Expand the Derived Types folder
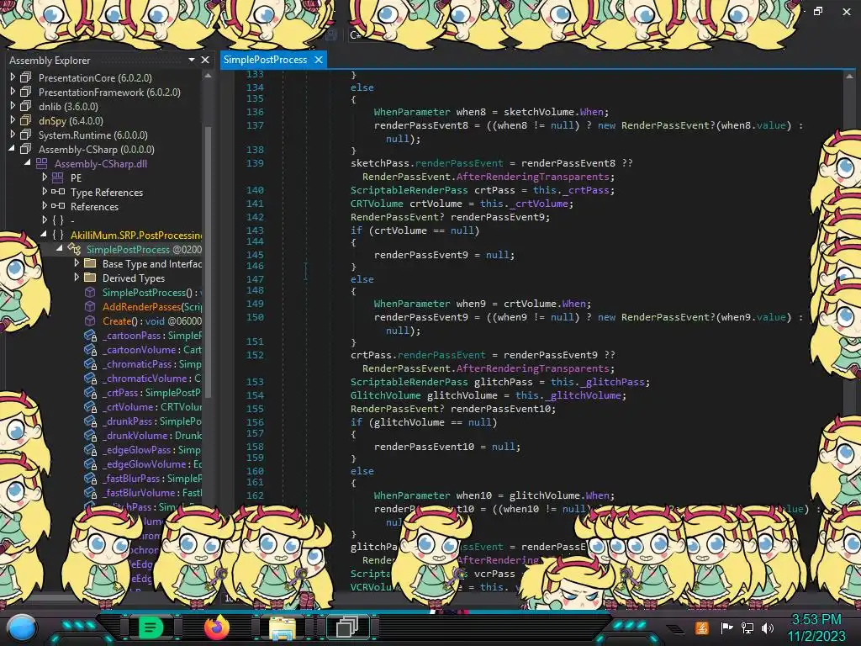Viewport: 861px width, 646px height. click(77, 278)
